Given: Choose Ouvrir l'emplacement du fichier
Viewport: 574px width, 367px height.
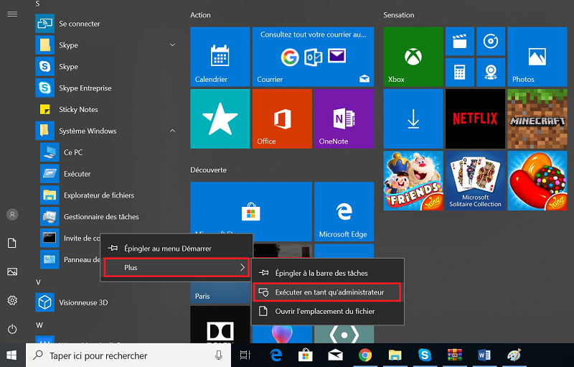Looking at the screenshot, I should (328, 311).
